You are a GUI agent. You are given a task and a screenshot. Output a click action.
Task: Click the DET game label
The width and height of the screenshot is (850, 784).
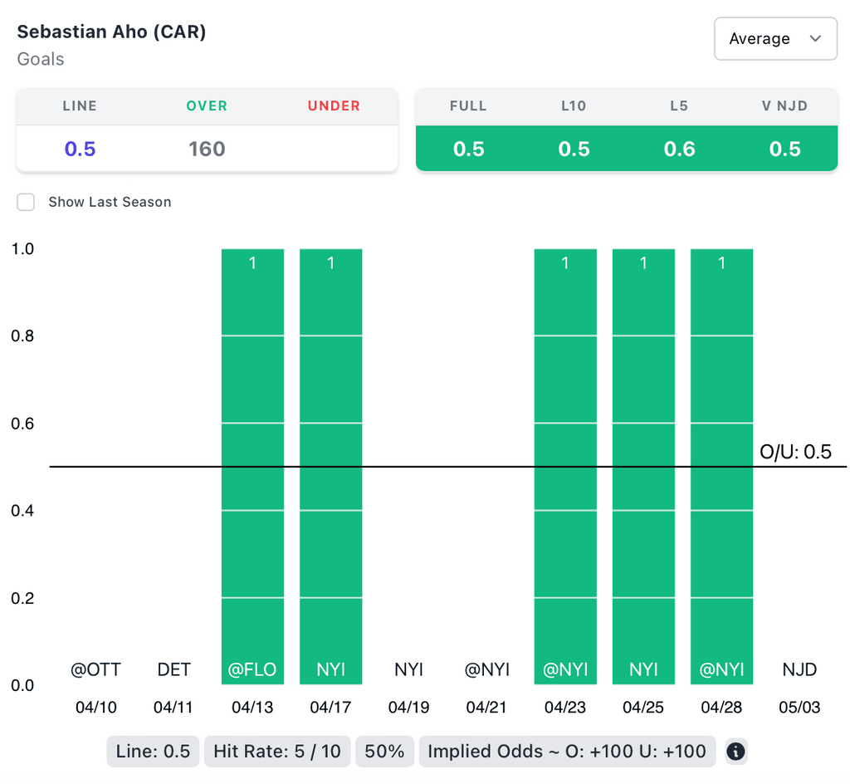click(174, 669)
